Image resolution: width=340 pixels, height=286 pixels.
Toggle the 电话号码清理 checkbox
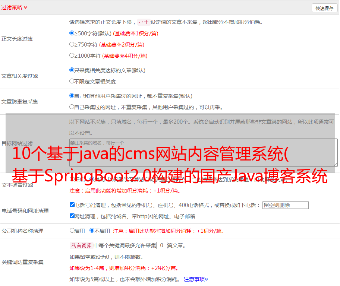tap(72, 205)
